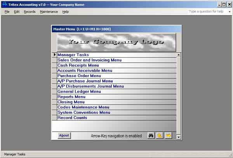Click 'Arrow-Key navigation is enabled' text
This screenshot has width=233, height=158.
(116, 136)
